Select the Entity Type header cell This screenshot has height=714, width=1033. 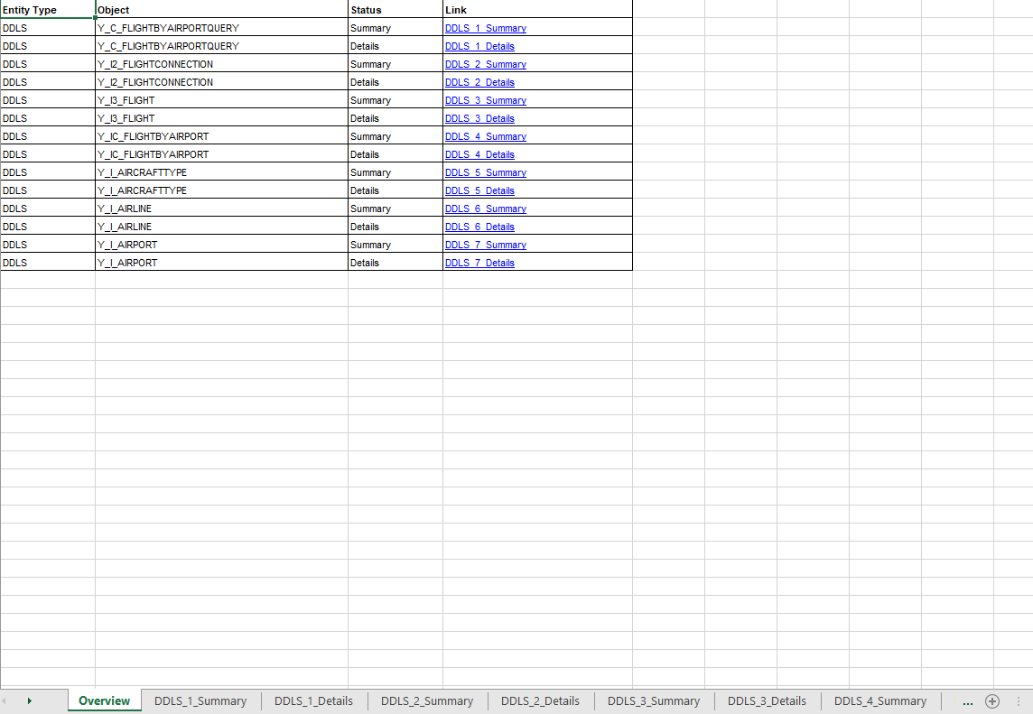pyautogui.click(x=36, y=10)
